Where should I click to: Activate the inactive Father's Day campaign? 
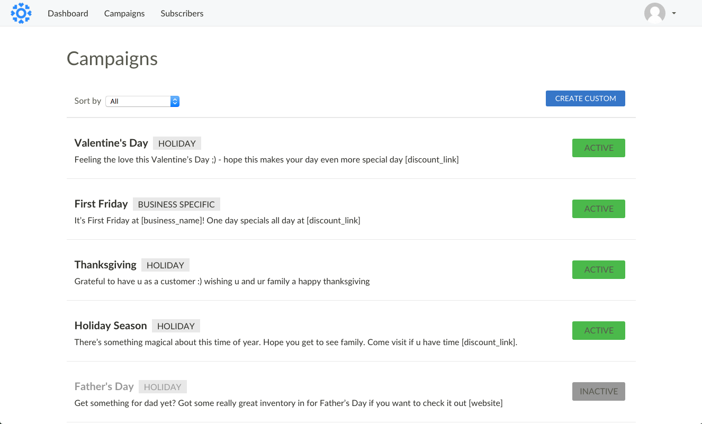[598, 392]
